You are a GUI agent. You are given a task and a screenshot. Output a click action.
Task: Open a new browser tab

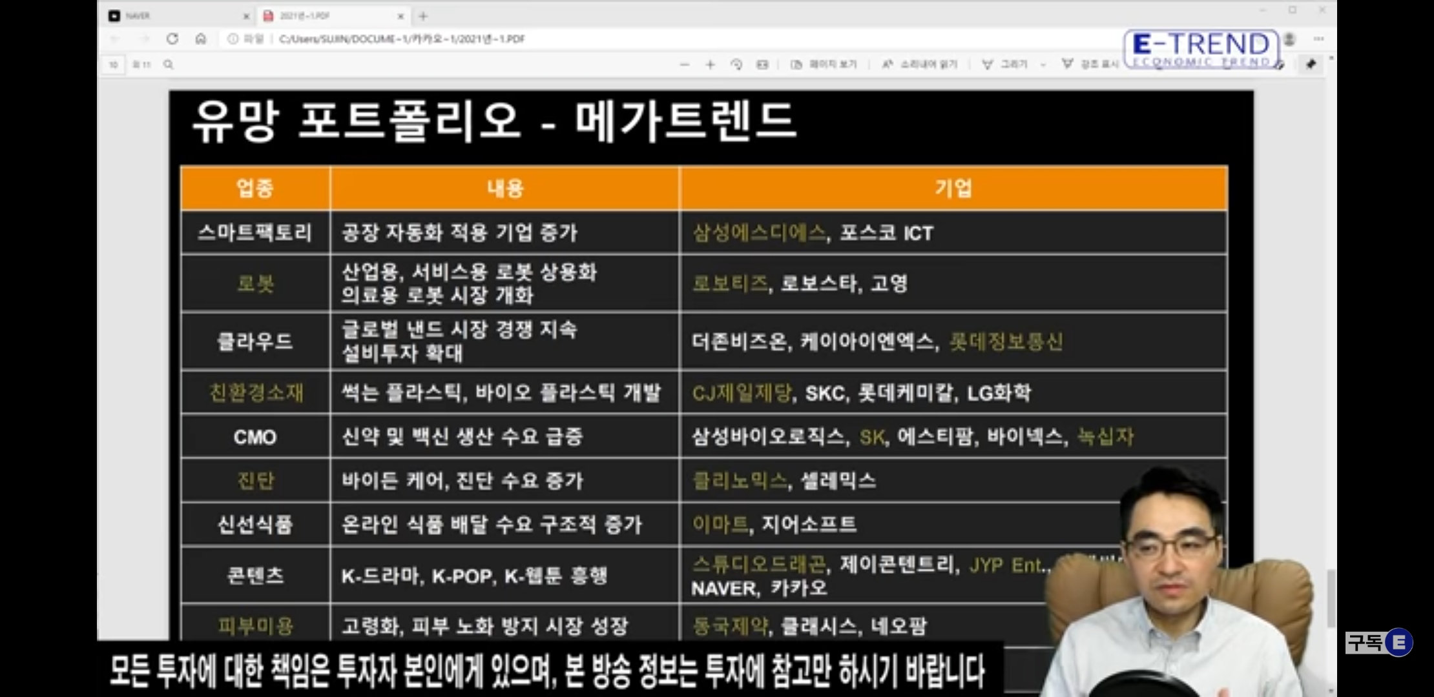click(423, 16)
